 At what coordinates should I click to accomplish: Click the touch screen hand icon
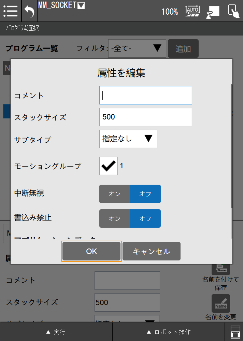(233, 11)
